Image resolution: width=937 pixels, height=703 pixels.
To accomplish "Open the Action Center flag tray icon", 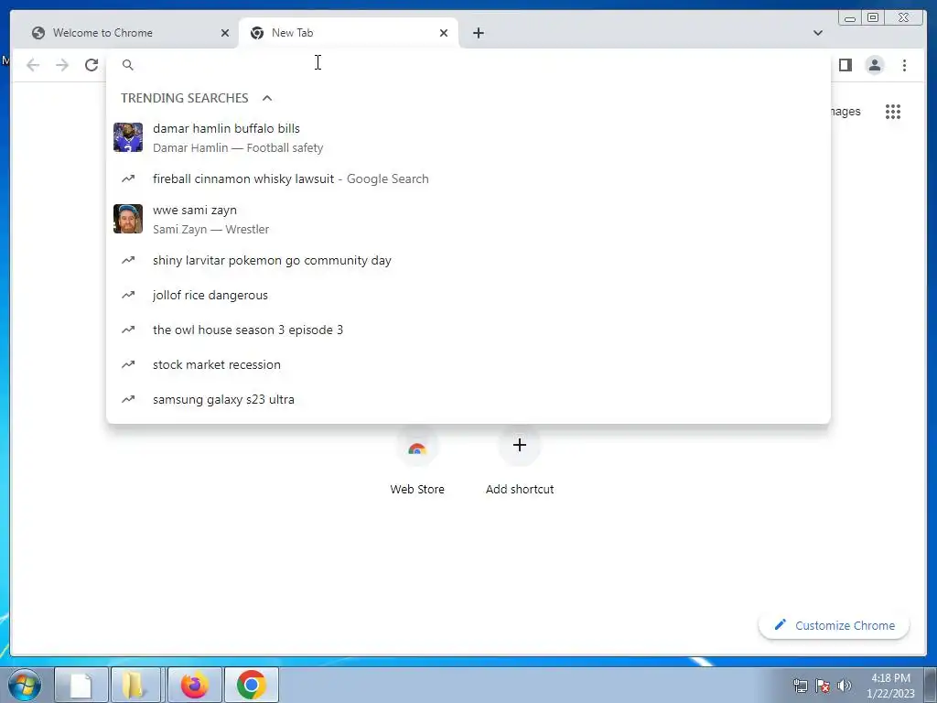I will click(x=823, y=686).
